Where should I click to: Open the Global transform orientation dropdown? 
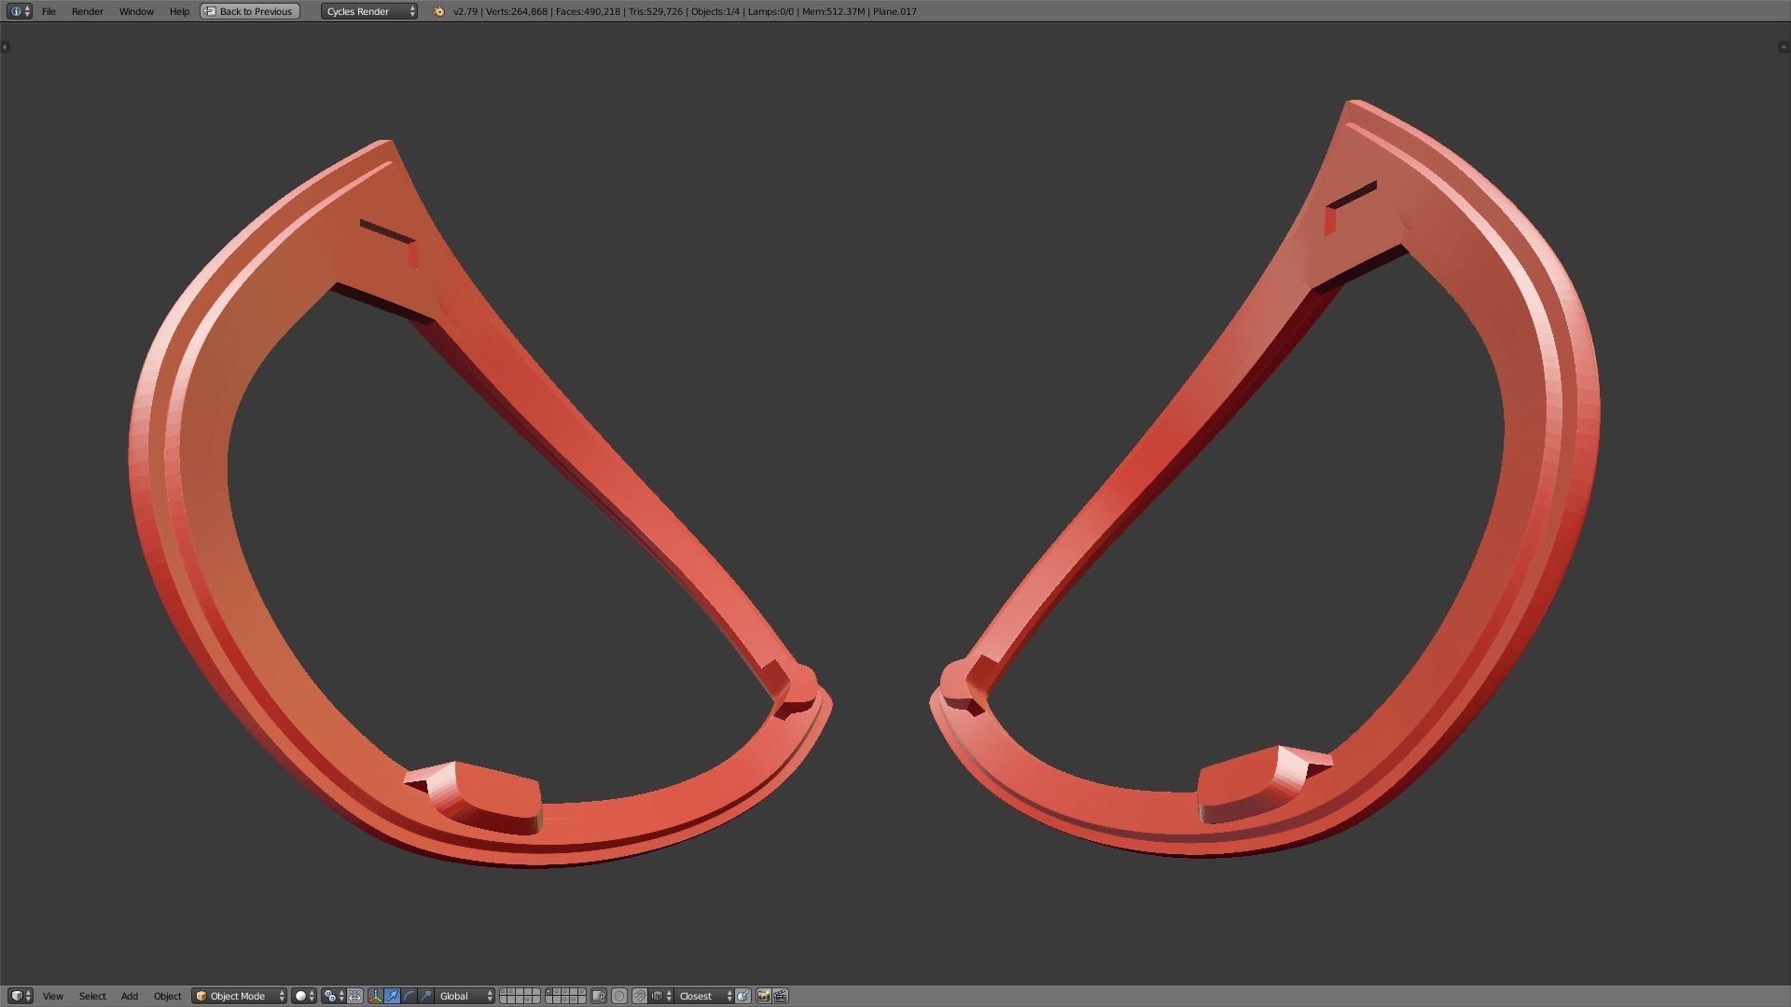[465, 996]
